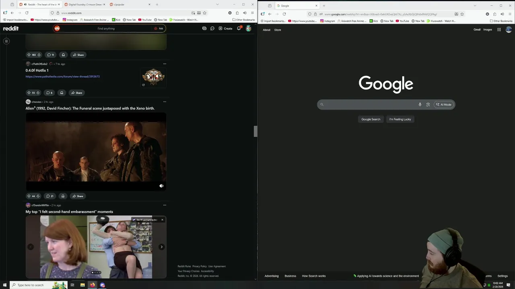Open Reddit's chat icon

(212, 28)
